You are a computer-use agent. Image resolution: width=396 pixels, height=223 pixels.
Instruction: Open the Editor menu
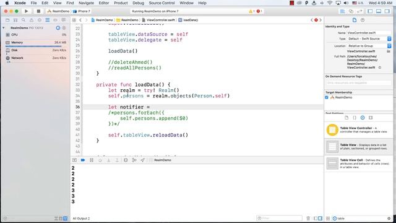[x=104, y=3]
